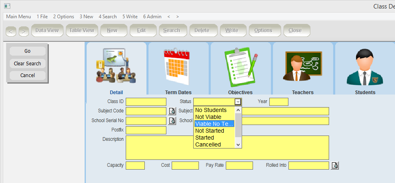This screenshot has height=183, width=395.
Task: Click the Rolled Into lookup icon
Action: tap(335, 166)
